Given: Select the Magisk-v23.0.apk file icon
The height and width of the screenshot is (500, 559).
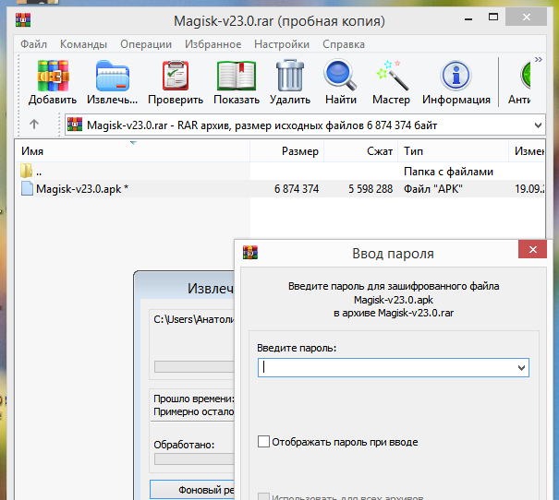Looking at the screenshot, I should click(27, 188).
